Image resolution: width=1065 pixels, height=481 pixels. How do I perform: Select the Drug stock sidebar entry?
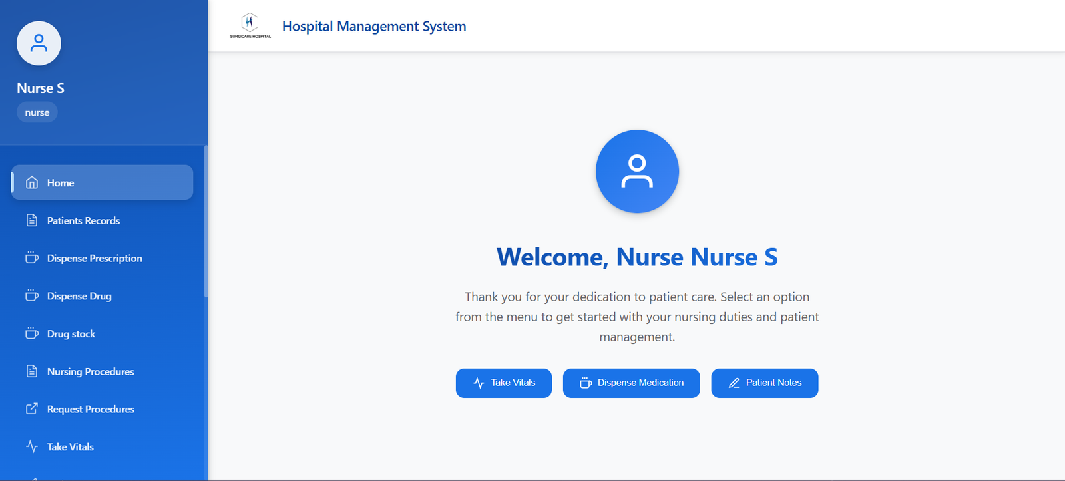point(71,334)
